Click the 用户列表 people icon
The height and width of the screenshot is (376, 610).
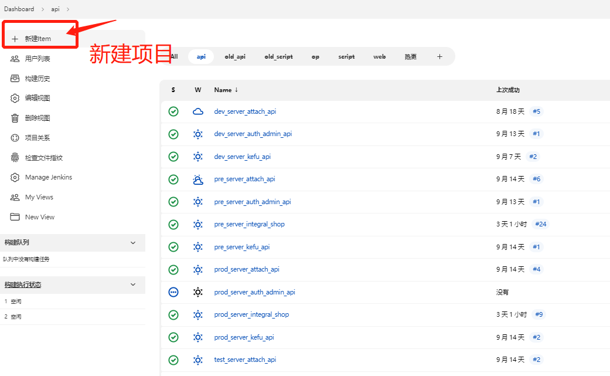15,59
